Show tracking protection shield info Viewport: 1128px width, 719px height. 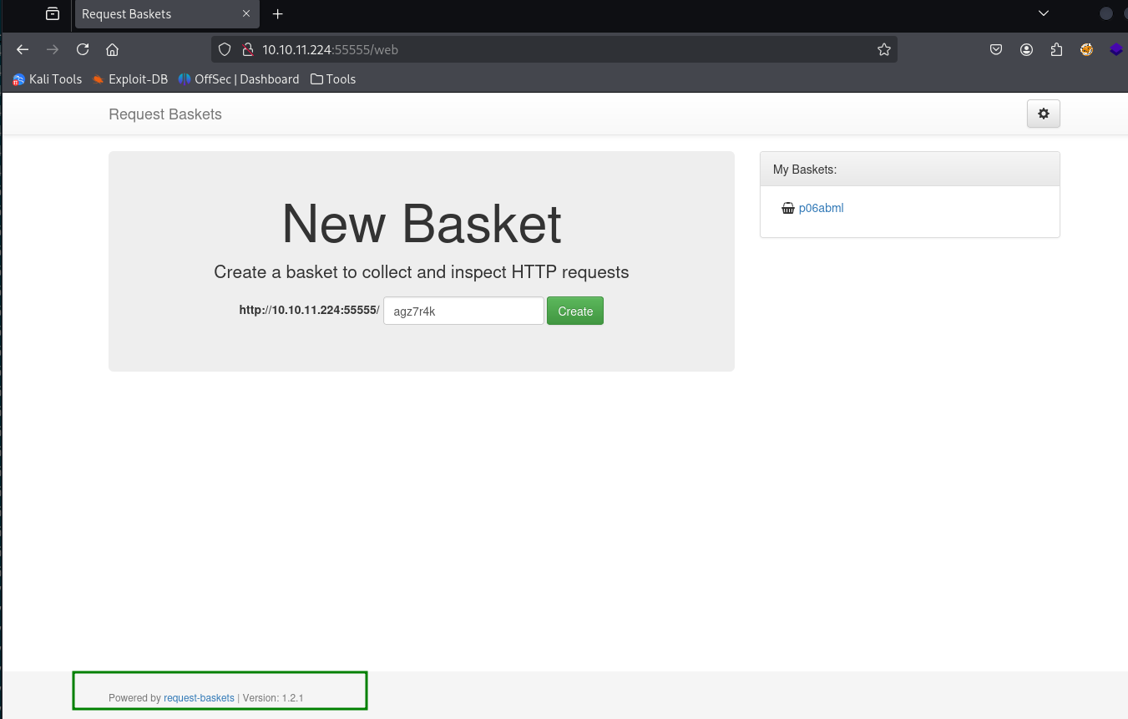click(x=224, y=49)
